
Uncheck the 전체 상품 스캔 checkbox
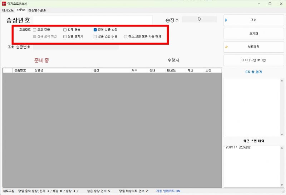point(95,30)
